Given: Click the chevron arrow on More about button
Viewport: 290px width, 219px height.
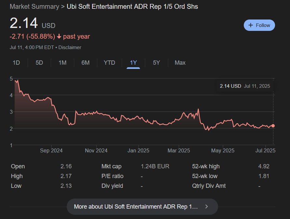Looking at the screenshot, I should click(207, 207).
